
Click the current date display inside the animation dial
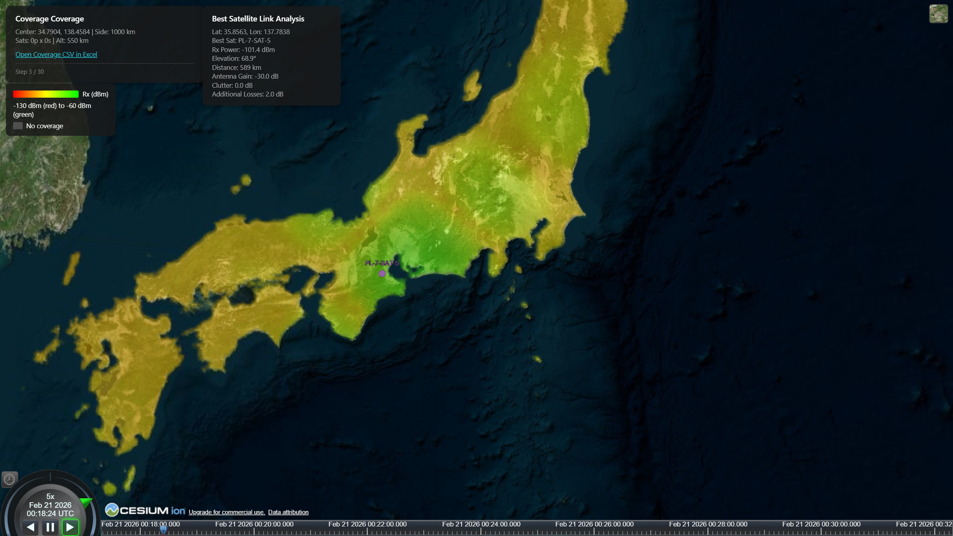[50, 505]
